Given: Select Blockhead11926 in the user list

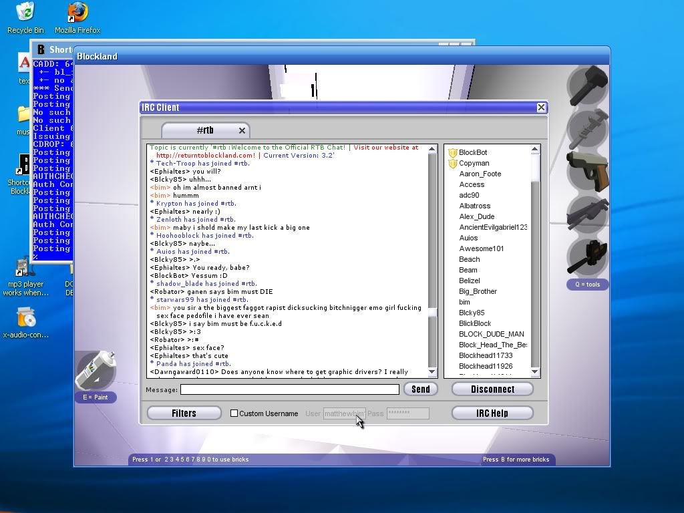Looking at the screenshot, I should pyautogui.click(x=486, y=367).
